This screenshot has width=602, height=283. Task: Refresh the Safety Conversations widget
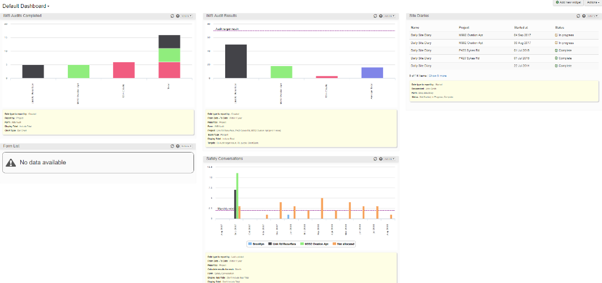375,159
